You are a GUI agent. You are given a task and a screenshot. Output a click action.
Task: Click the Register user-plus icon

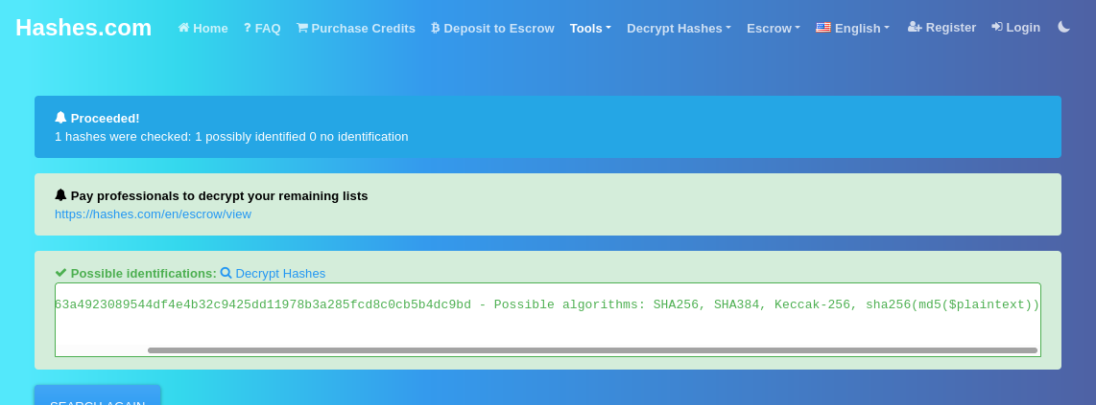tap(915, 27)
